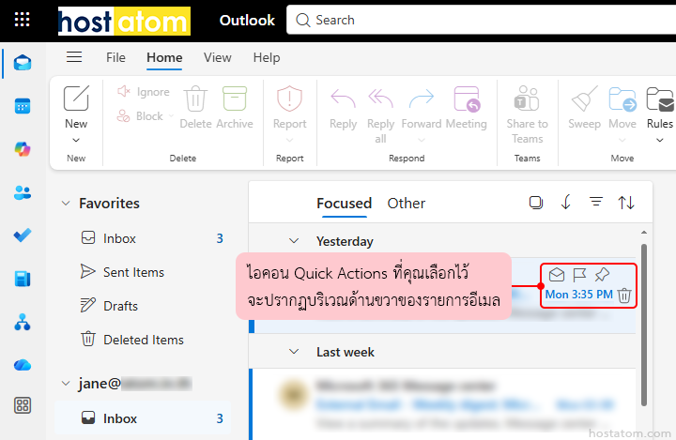Open the File menu
This screenshot has width=676, height=440.
pyautogui.click(x=115, y=57)
